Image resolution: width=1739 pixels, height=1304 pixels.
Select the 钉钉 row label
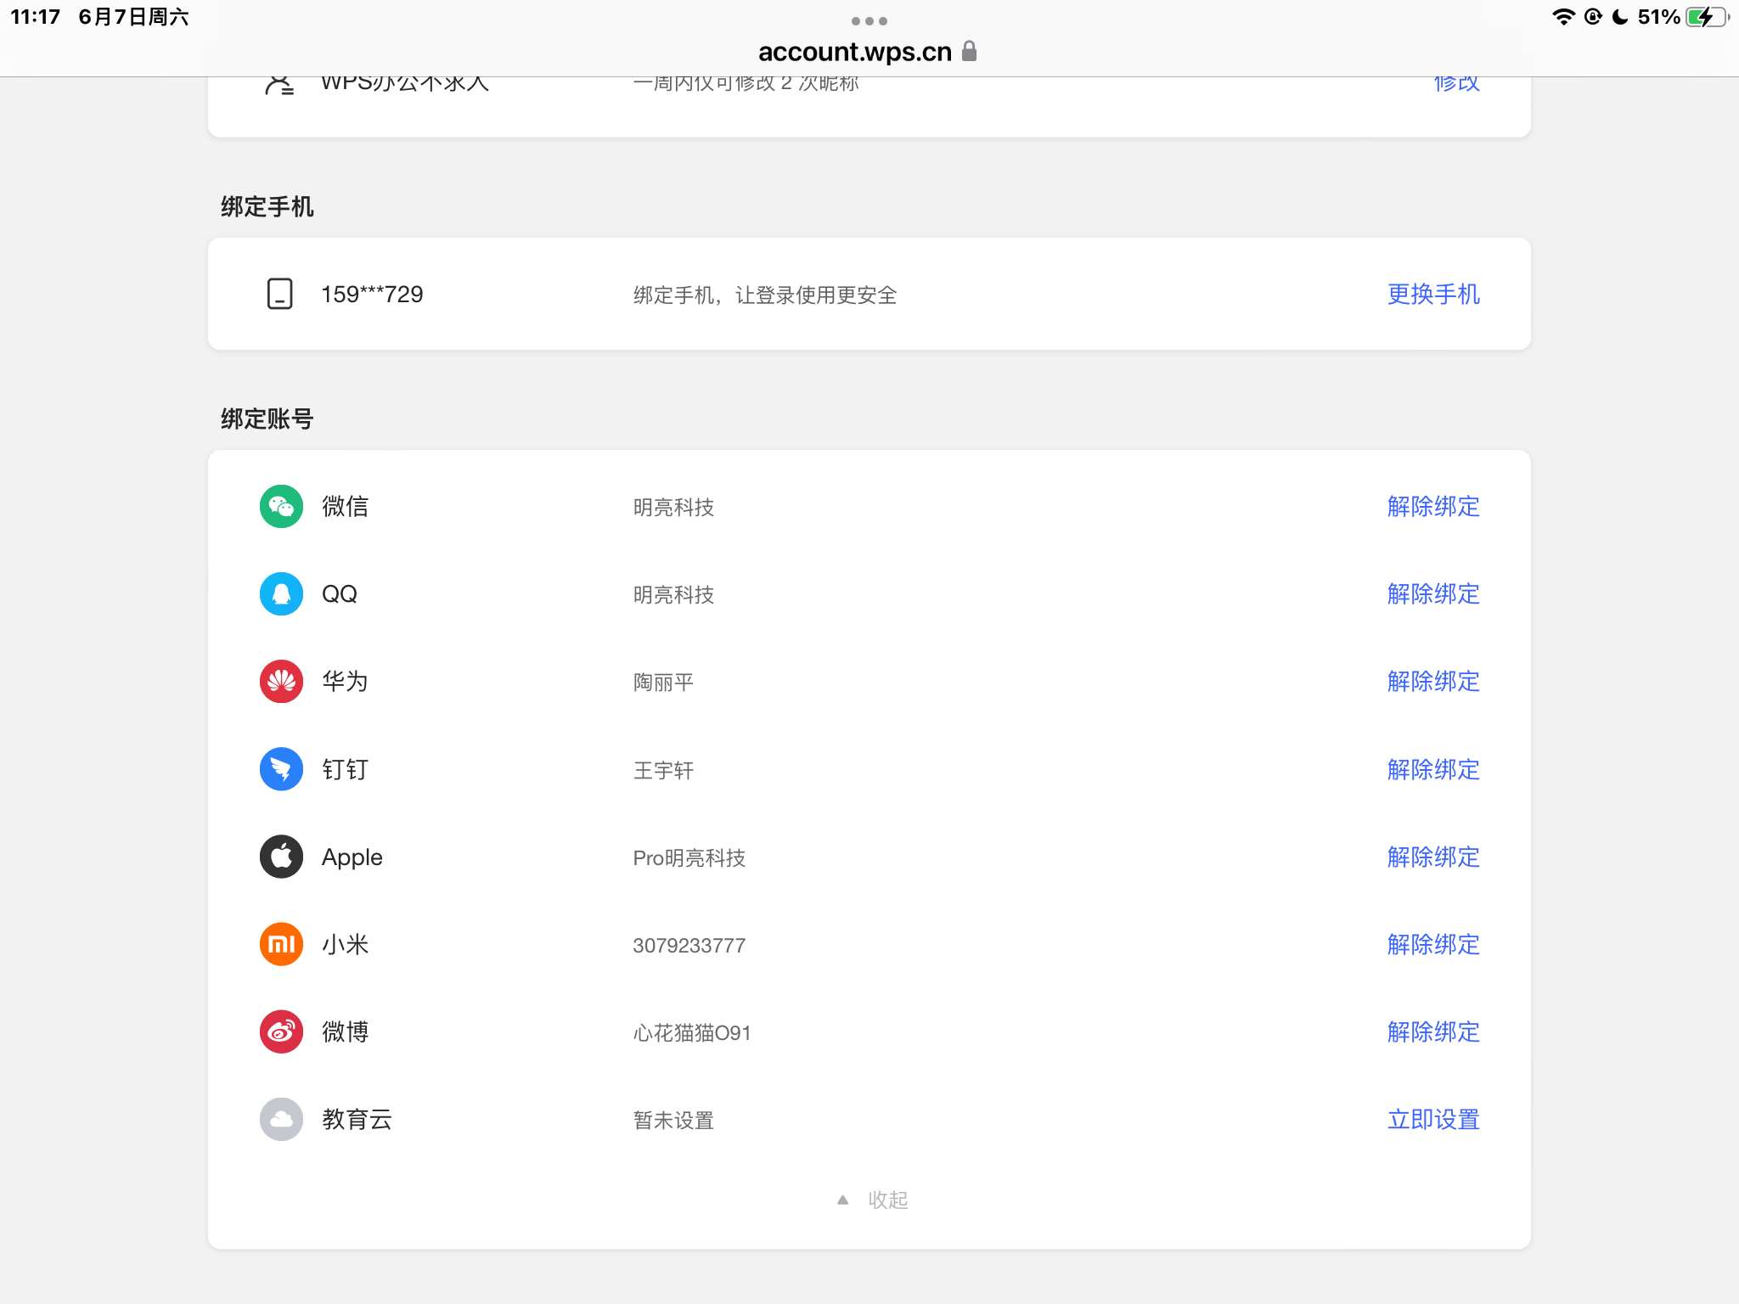click(x=345, y=769)
